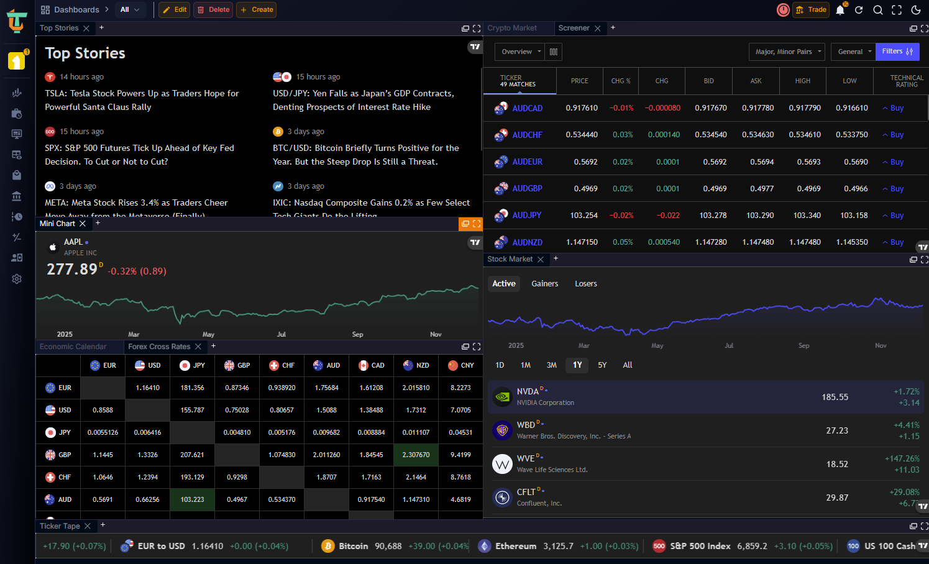Open the TSLA Tesla Stock Powers Up story
Viewport: 929px width, 564px height.
pos(142,100)
